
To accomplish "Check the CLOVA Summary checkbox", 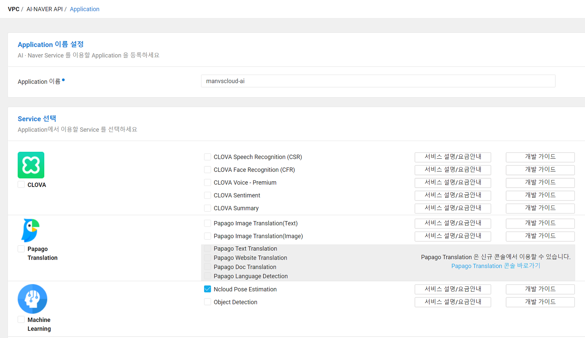I will click(207, 208).
